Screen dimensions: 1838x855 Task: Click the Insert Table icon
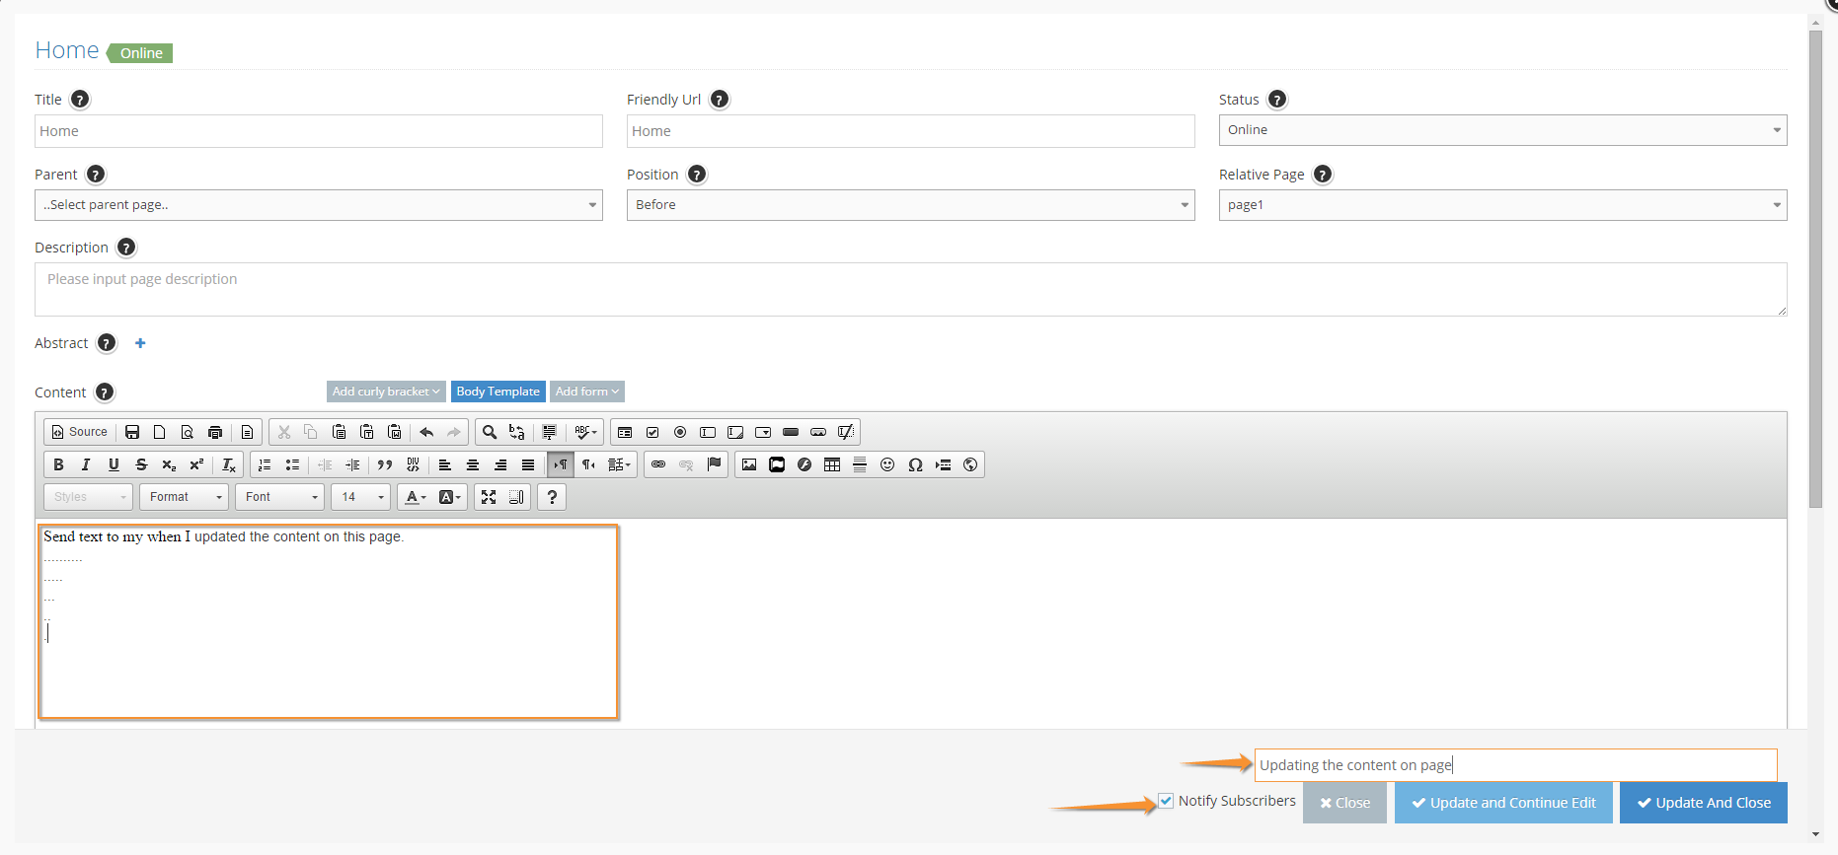[x=832, y=464]
